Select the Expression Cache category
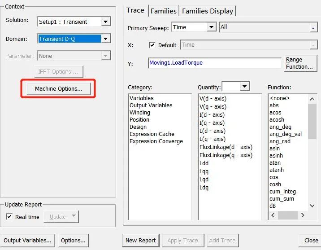 (x=152, y=134)
